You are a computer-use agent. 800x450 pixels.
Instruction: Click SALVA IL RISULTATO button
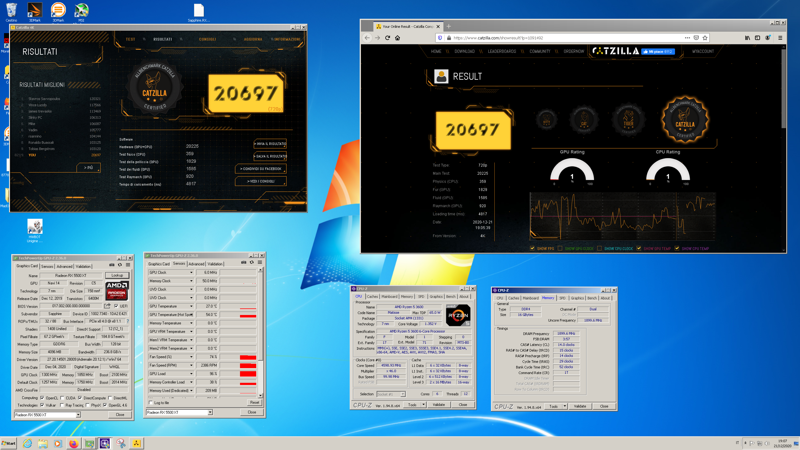(270, 156)
